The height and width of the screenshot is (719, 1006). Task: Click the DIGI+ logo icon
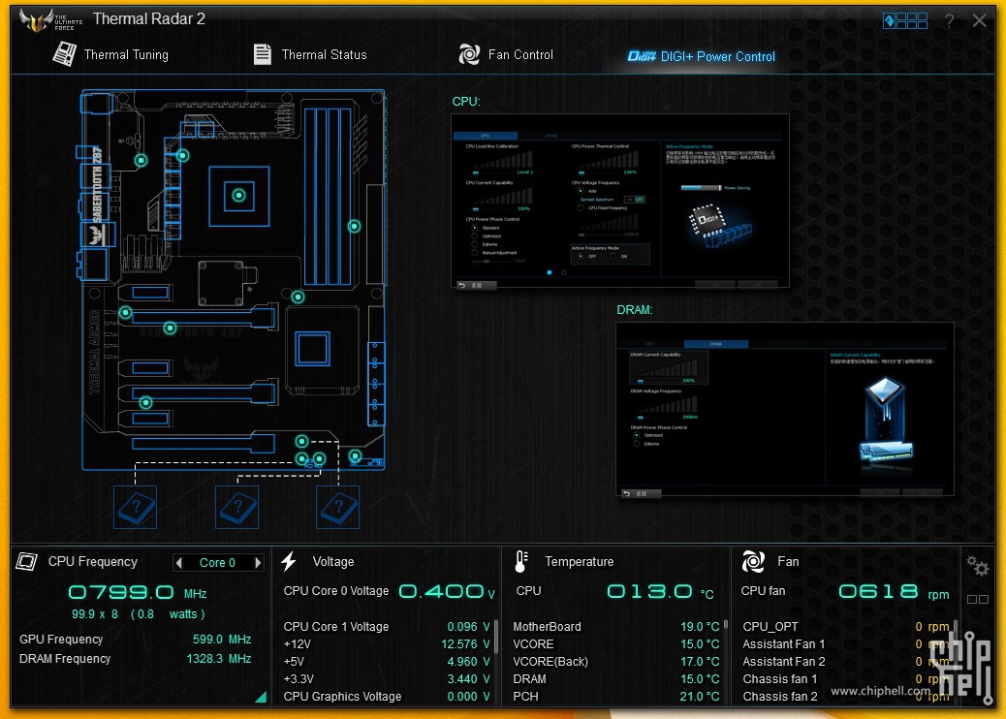click(x=642, y=56)
